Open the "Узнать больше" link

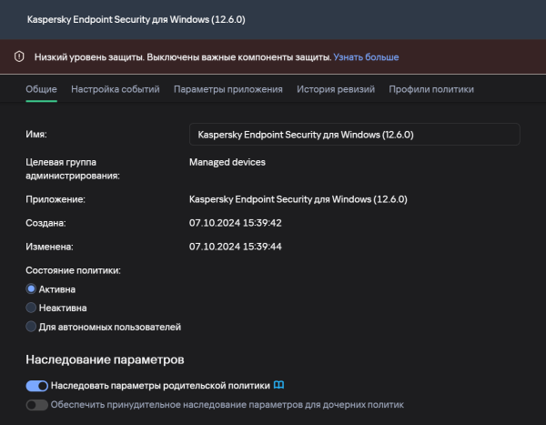click(x=366, y=57)
